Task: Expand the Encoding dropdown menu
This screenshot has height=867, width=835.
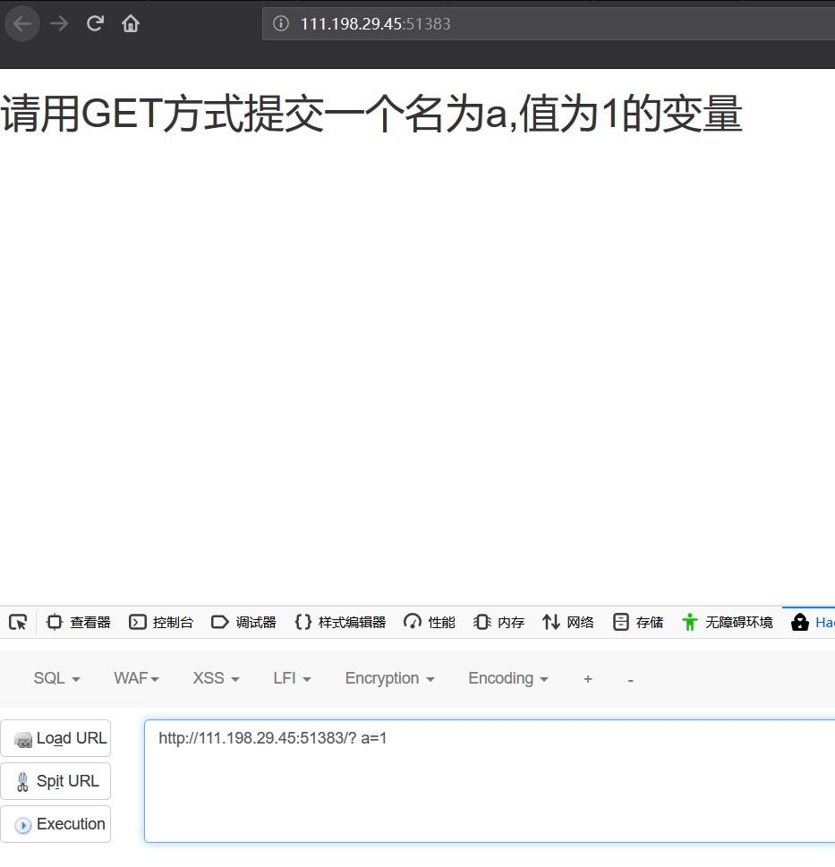Action: click(x=508, y=678)
